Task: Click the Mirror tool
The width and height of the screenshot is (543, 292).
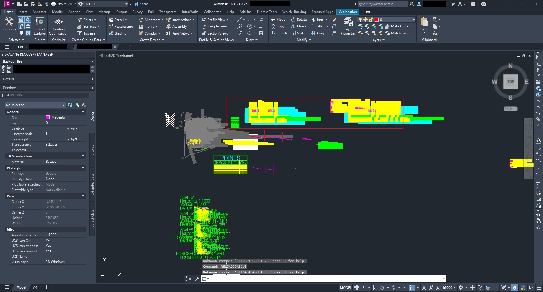Action: (299, 26)
